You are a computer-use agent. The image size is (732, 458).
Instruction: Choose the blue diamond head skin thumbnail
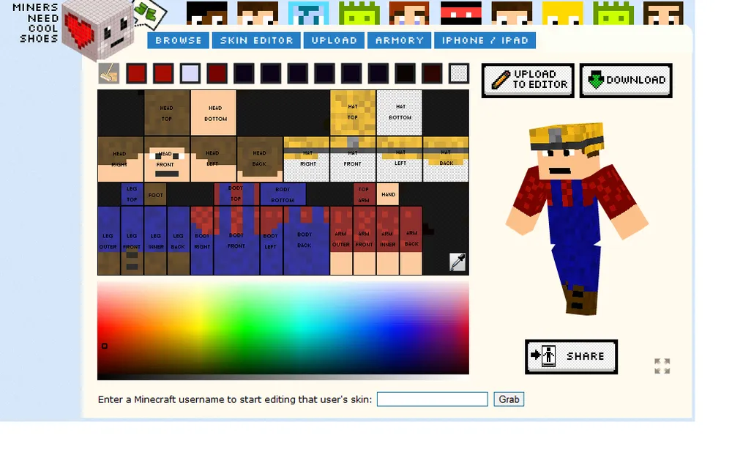click(308, 12)
